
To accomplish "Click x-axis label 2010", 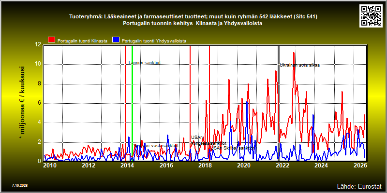I will 50,165.
